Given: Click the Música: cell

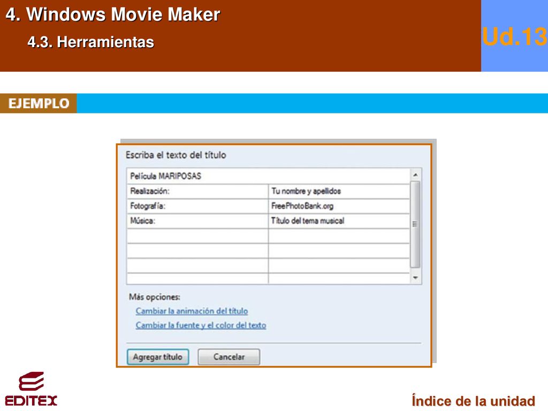Looking at the screenshot, I should [197, 221].
